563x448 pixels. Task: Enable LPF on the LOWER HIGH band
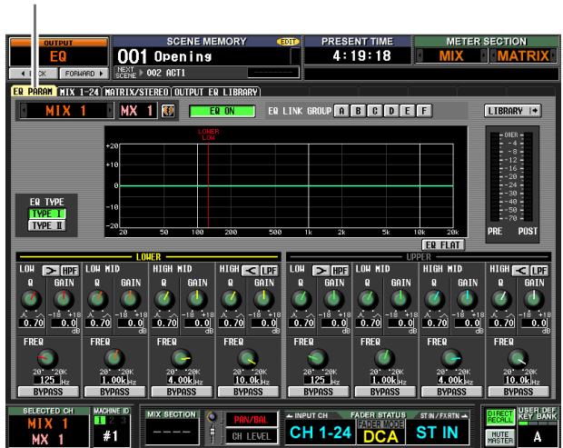pos(270,271)
